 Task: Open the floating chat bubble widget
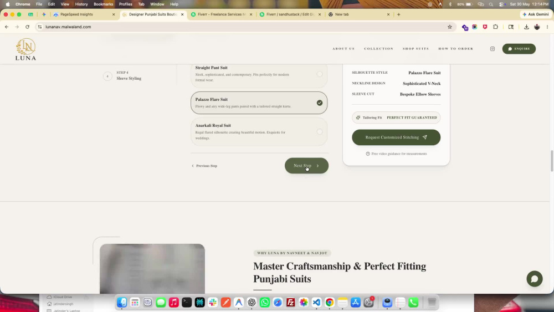[x=535, y=279]
